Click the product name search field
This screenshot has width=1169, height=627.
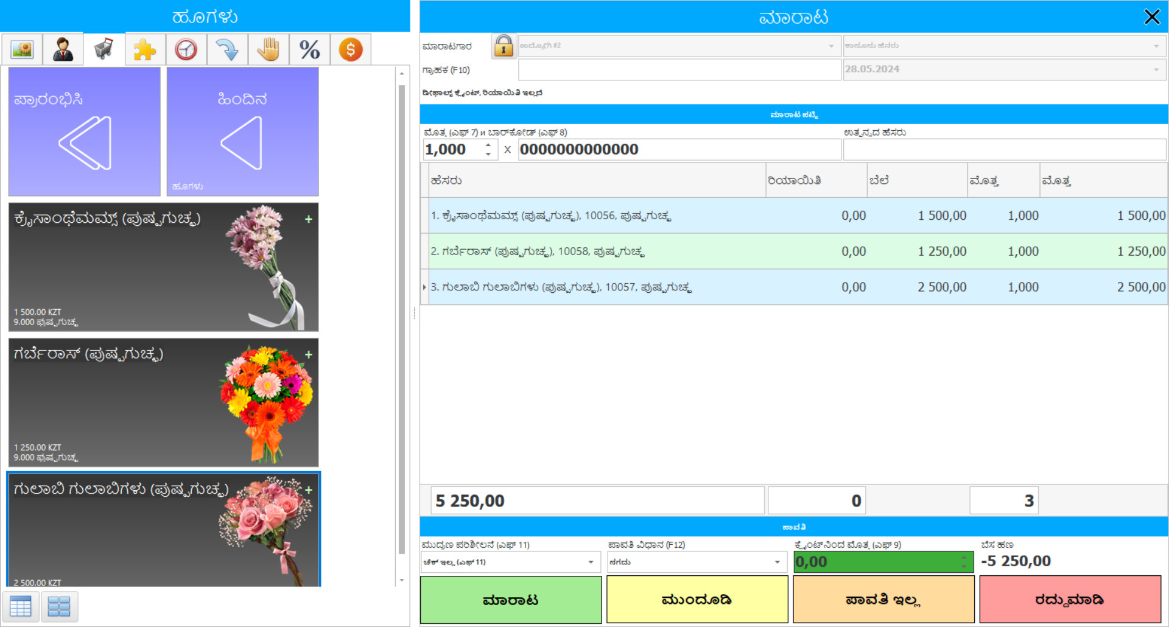[x=1005, y=149]
